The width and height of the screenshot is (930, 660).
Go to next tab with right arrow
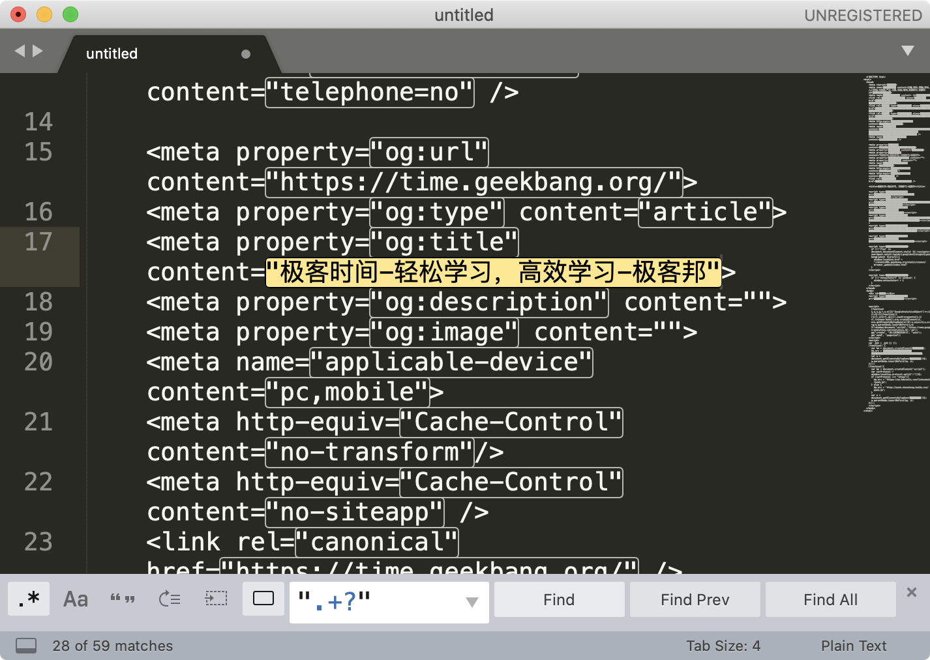click(38, 51)
